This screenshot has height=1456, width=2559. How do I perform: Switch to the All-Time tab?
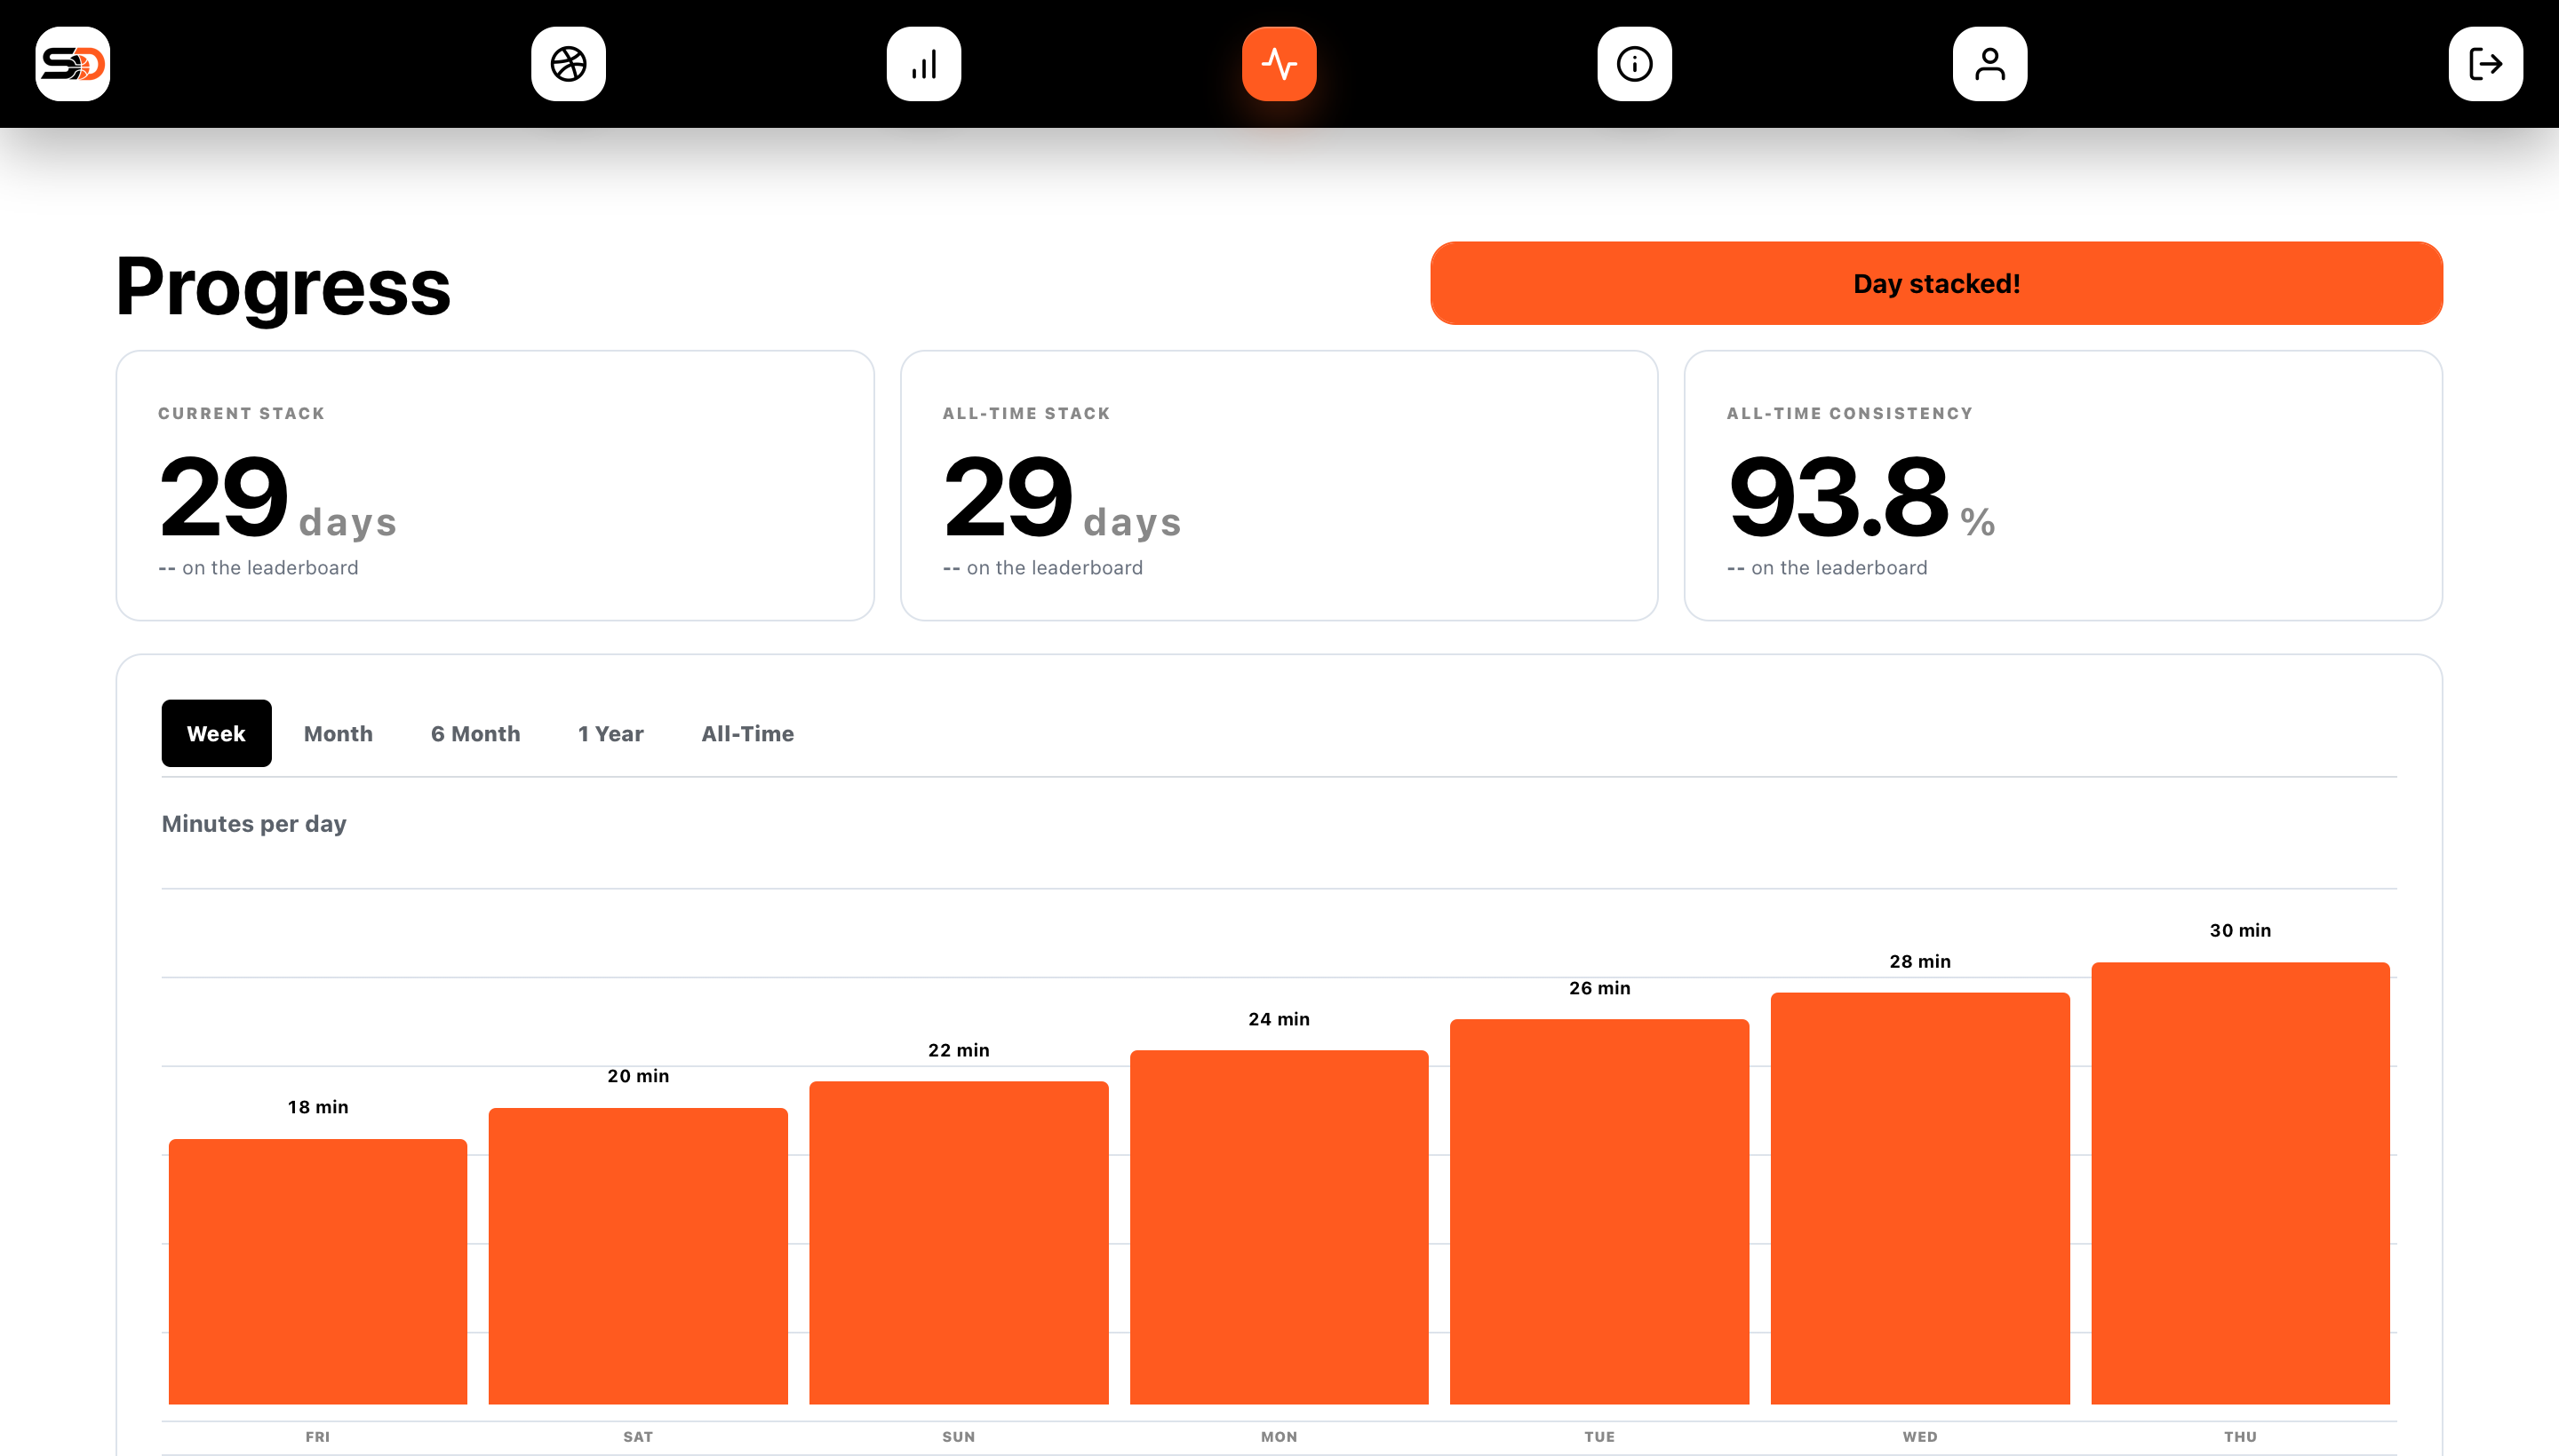(x=747, y=733)
